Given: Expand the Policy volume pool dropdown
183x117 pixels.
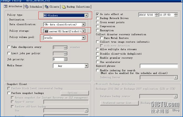Looking at the screenshot, I should (x=83, y=38).
